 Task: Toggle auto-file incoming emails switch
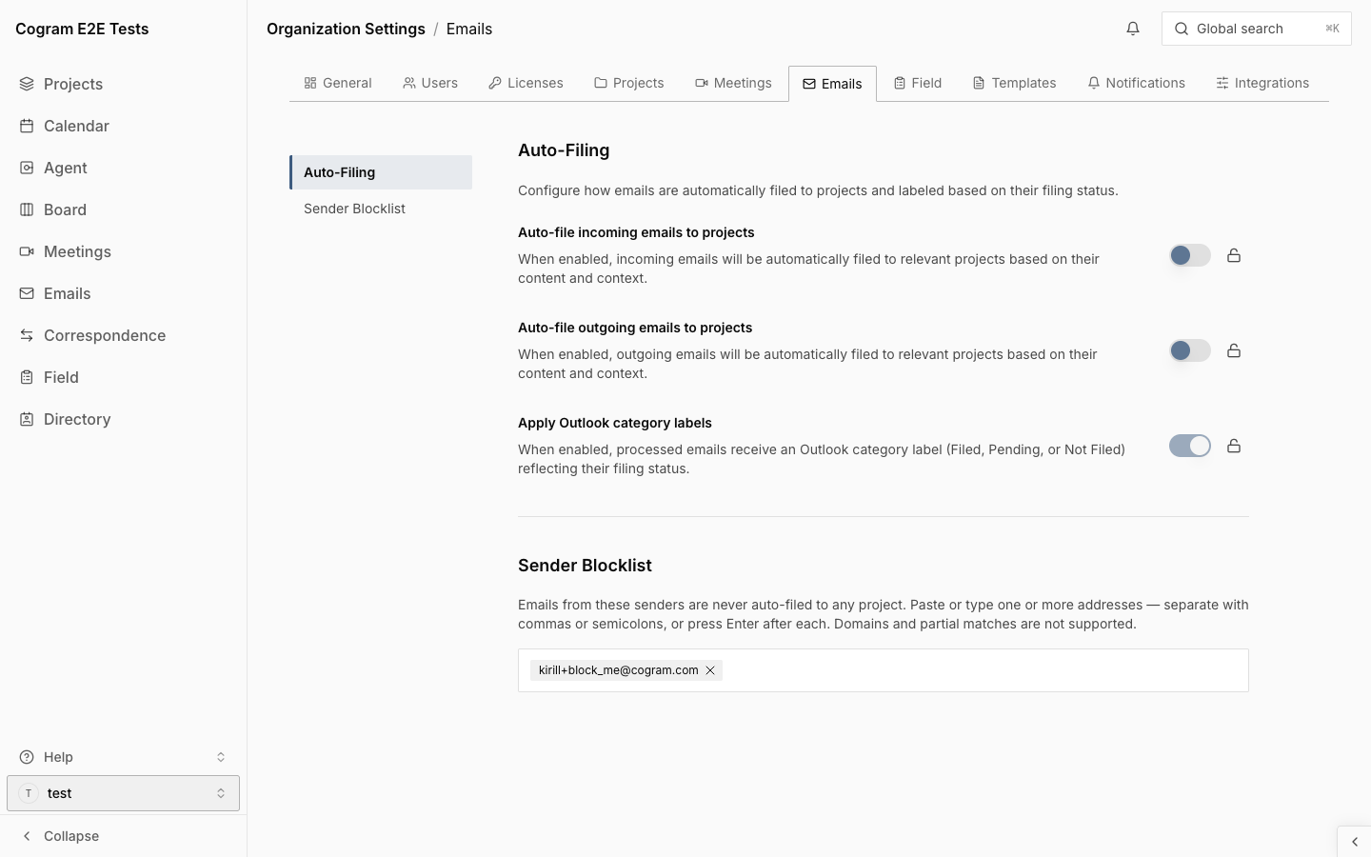1190,255
